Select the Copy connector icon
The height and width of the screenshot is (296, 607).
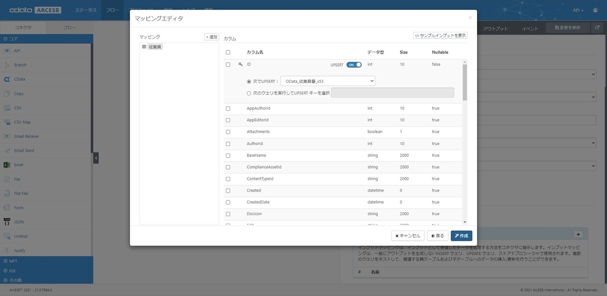[7, 93]
